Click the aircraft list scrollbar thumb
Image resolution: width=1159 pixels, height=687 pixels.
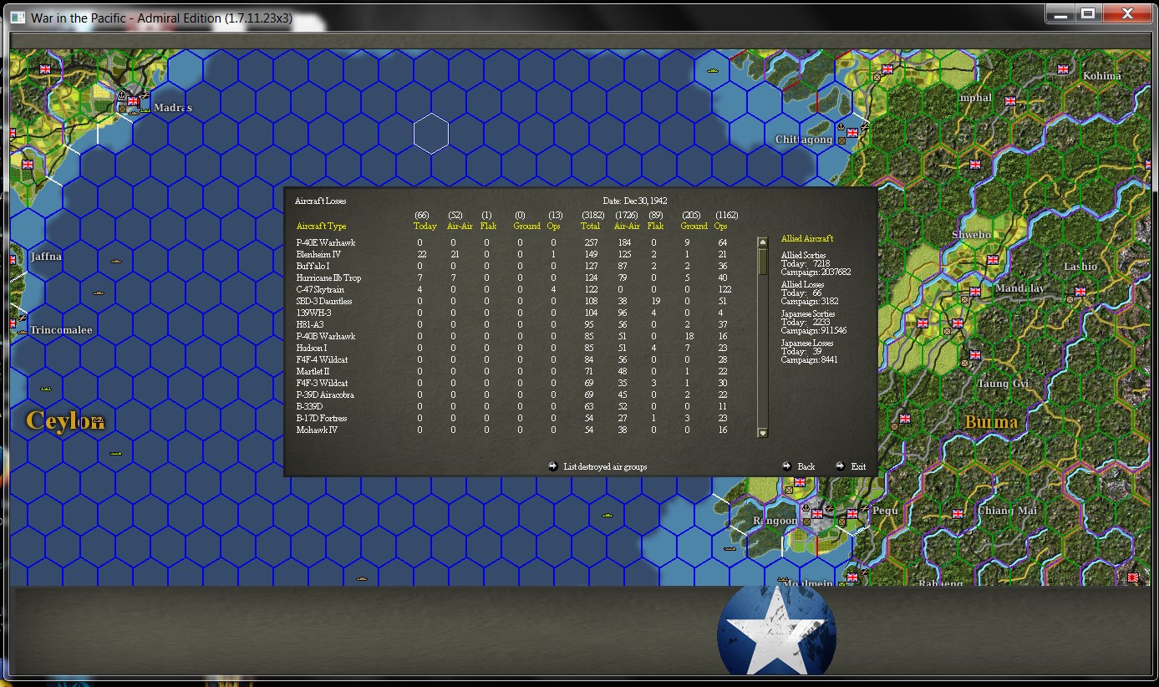click(x=762, y=261)
